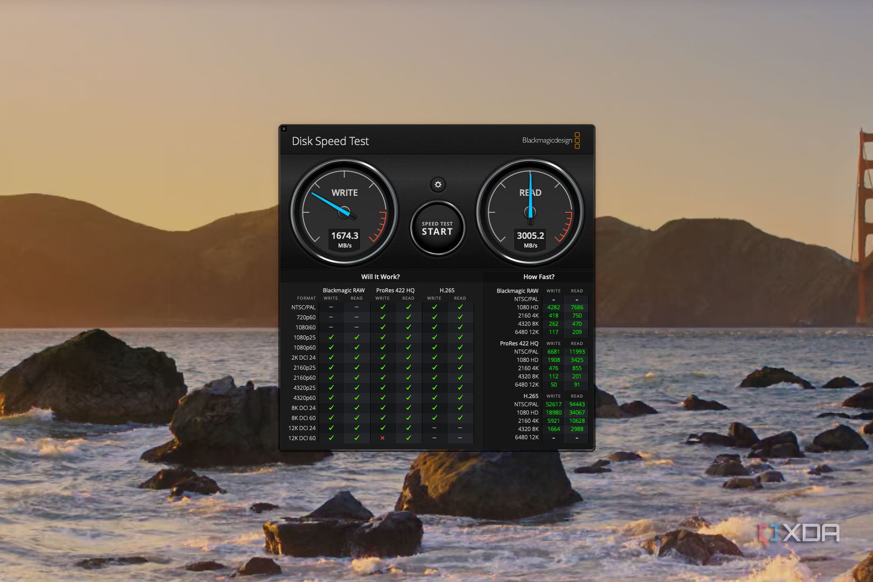Click the 'ProRes 422 HQ' section label in How Fast
873x582 pixels.
pos(519,344)
